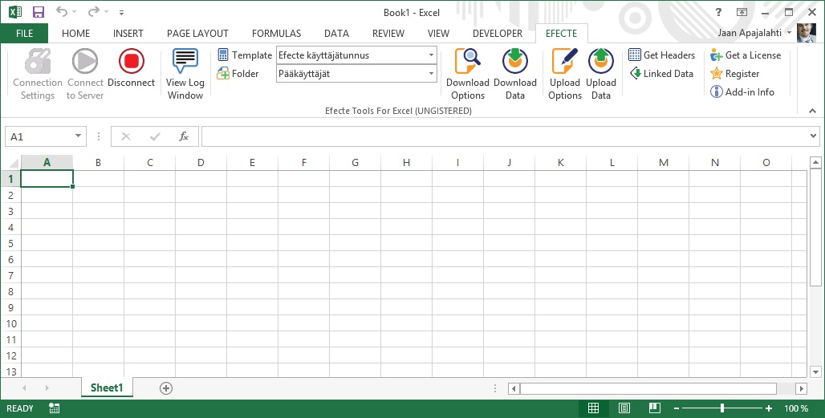The image size is (825, 418).
Task: Click the Register star button
Action: coord(734,74)
